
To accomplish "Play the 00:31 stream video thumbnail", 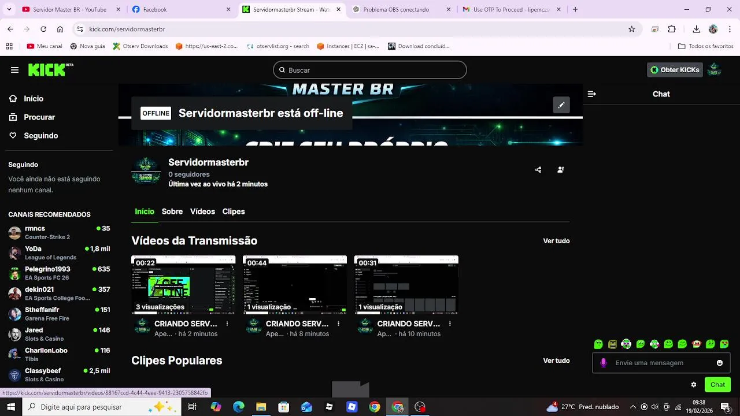I will pyautogui.click(x=406, y=285).
